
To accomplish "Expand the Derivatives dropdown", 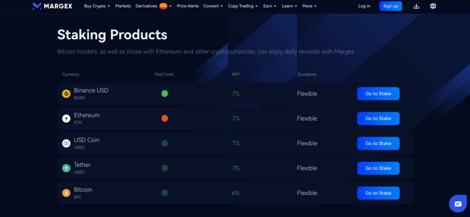I will (x=153, y=6).
